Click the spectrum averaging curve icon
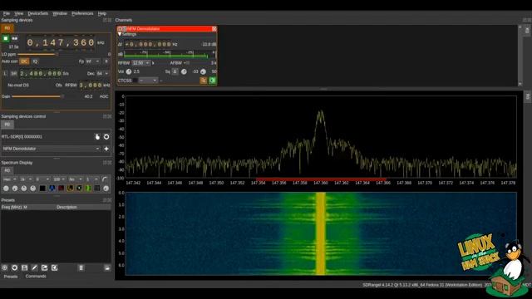Viewport: 532px width, 299px height. pos(106,179)
